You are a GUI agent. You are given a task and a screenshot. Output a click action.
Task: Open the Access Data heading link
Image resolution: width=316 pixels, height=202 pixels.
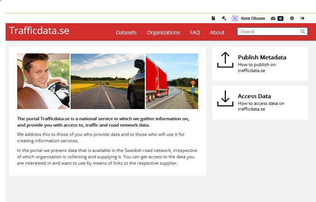tap(254, 96)
